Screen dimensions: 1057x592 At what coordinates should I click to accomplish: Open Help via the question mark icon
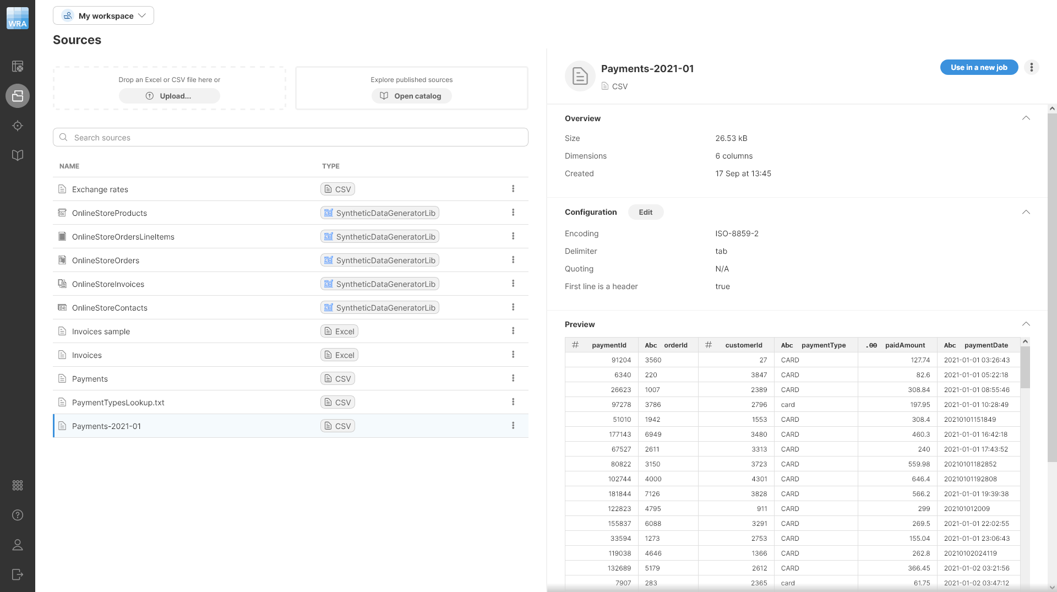pyautogui.click(x=17, y=515)
